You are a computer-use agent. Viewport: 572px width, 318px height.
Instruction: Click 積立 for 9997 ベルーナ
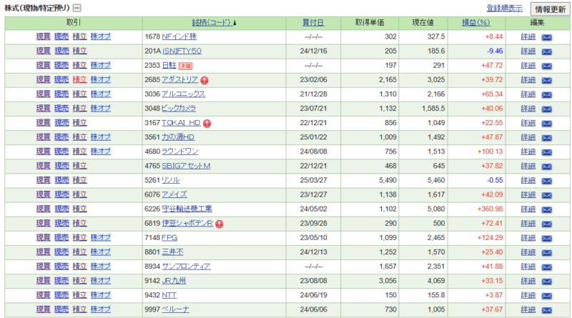coord(79,309)
